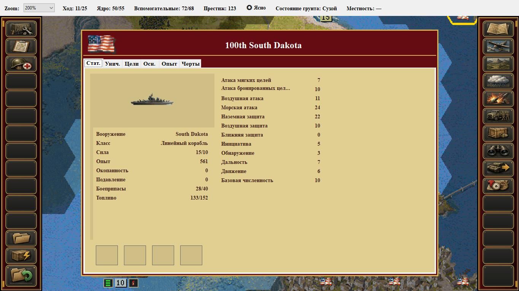Click the Ход: 11/25 turn counter
The width and height of the screenshot is (519, 291).
click(75, 8)
